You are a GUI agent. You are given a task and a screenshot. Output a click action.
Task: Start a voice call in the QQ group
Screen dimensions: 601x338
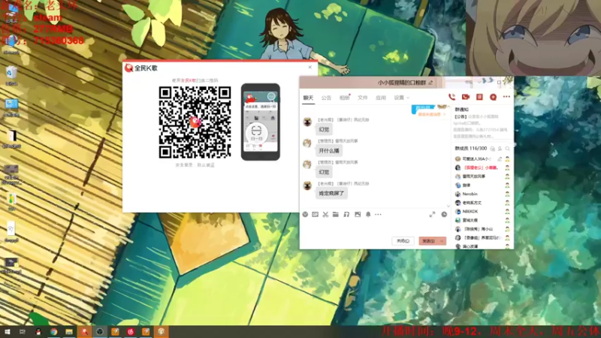coord(452,98)
